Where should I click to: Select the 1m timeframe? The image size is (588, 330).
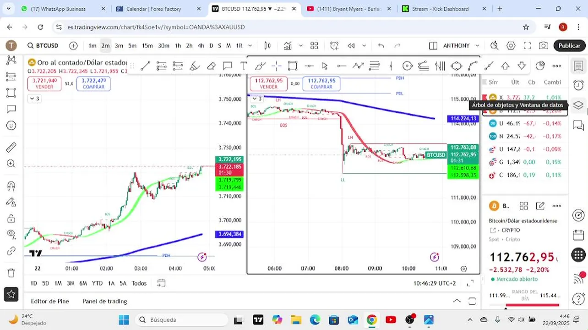point(93,45)
